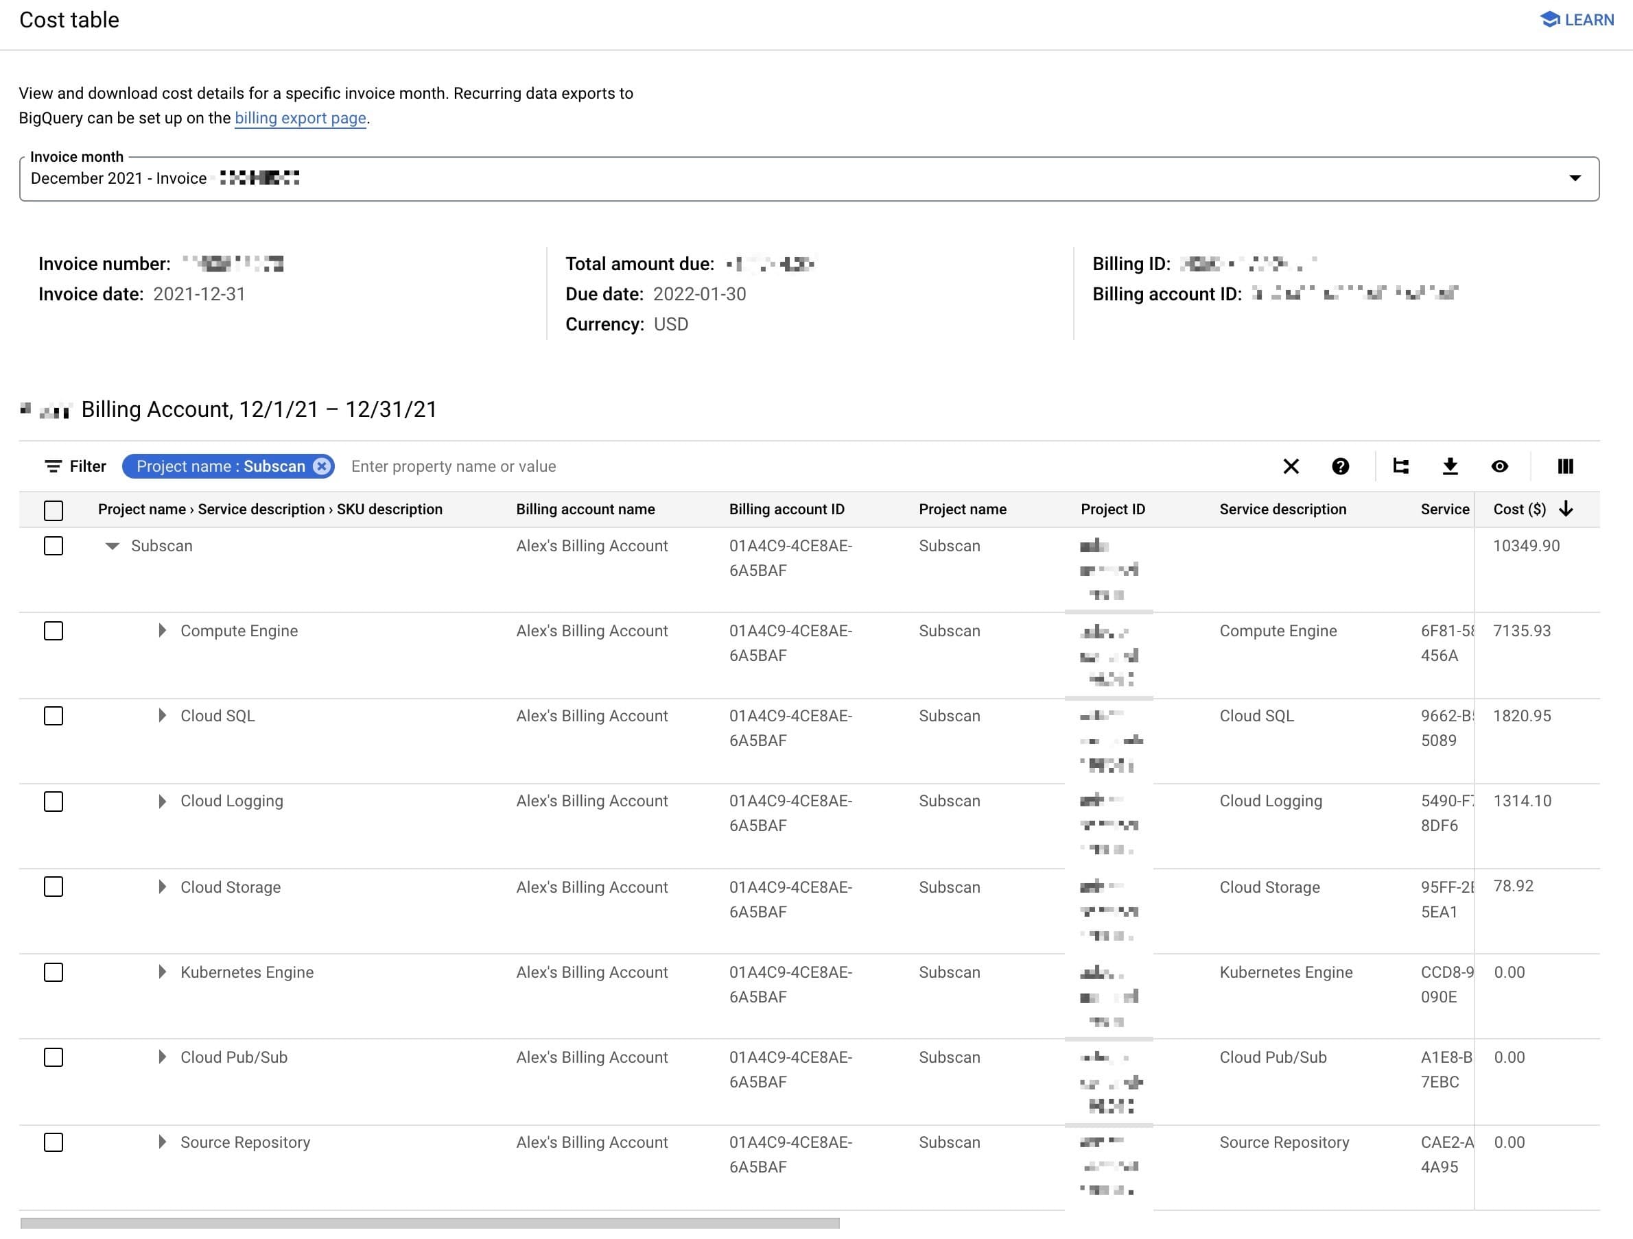Click the LEARN graduation cap button
1633x1239 pixels.
point(1577,20)
